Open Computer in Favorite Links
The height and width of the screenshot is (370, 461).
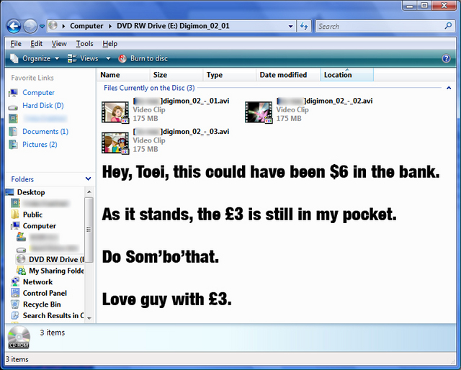coord(38,93)
